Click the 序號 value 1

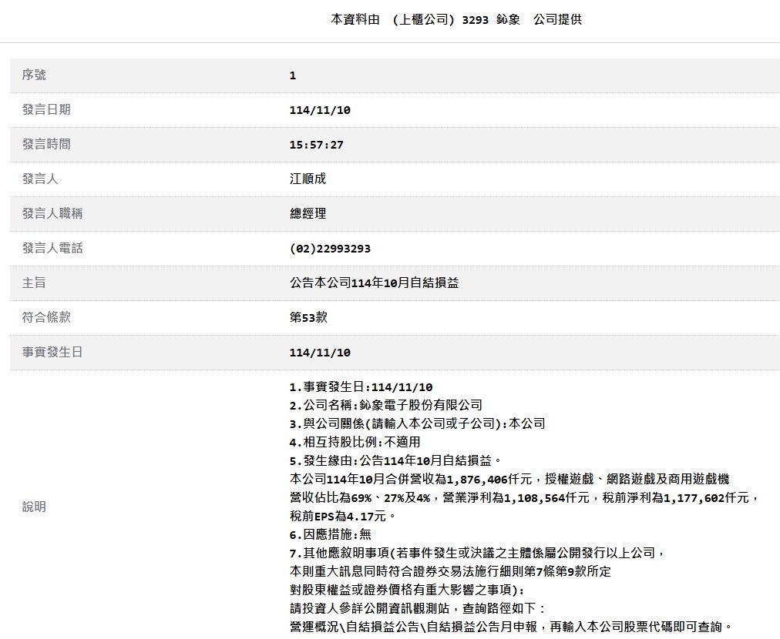coord(293,75)
